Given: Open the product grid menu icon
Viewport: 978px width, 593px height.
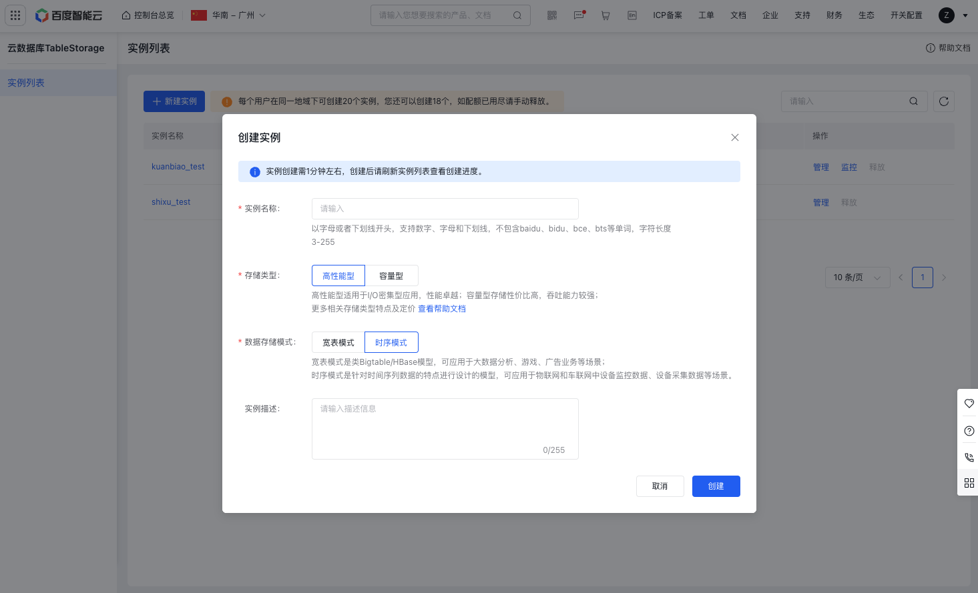Looking at the screenshot, I should (15, 15).
